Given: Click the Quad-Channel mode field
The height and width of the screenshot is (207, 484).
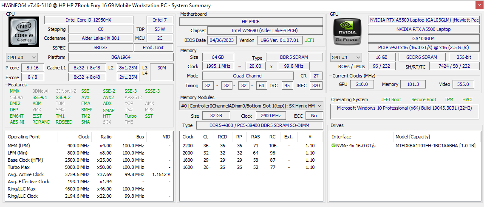Looking at the screenshot, I should pos(248,76).
